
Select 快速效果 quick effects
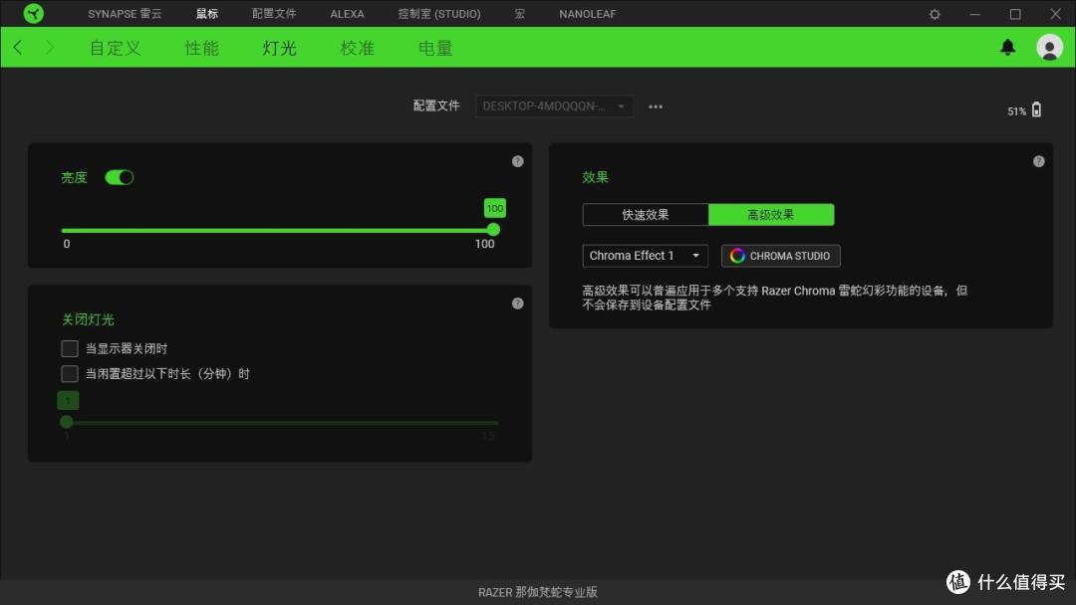(x=645, y=215)
